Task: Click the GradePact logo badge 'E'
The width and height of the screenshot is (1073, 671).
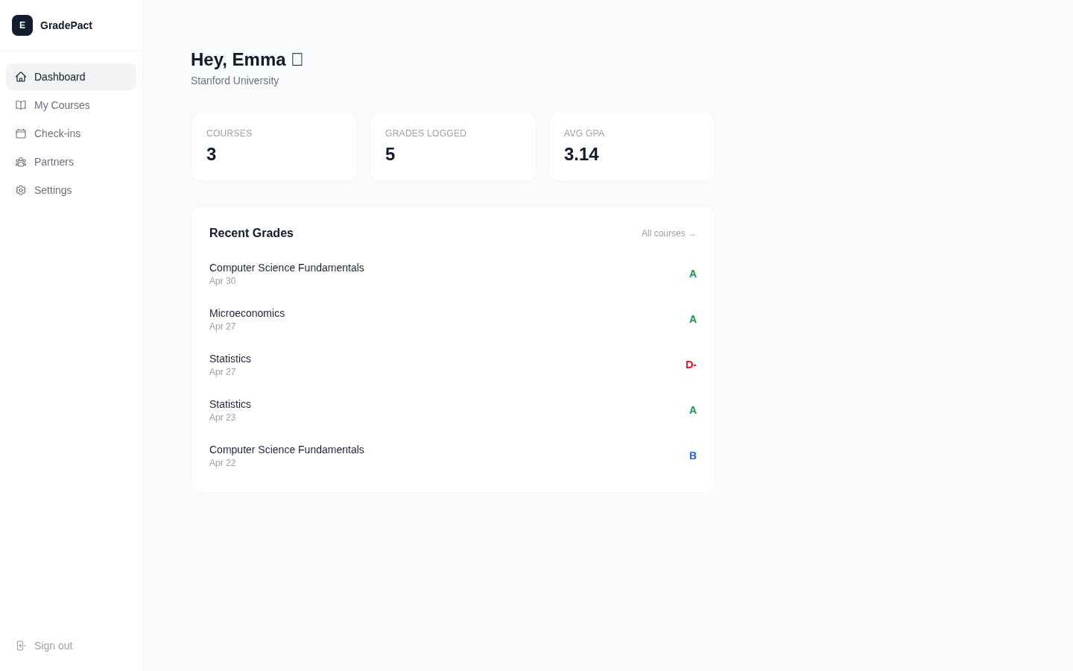Action: (x=22, y=25)
